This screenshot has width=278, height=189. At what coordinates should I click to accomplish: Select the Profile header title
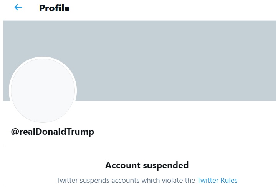pos(54,8)
